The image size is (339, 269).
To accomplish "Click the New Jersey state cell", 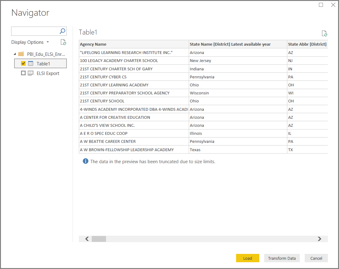I will 238,61.
